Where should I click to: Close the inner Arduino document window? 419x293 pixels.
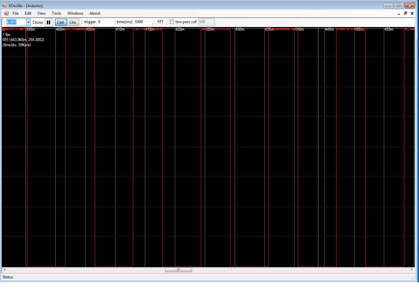412,13
